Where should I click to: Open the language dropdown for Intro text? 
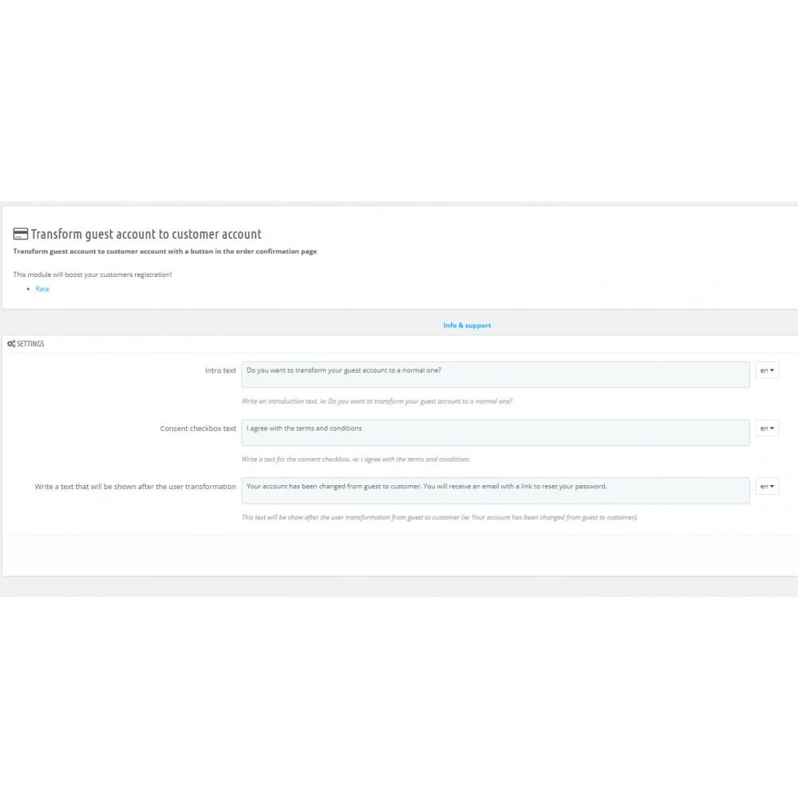click(767, 370)
